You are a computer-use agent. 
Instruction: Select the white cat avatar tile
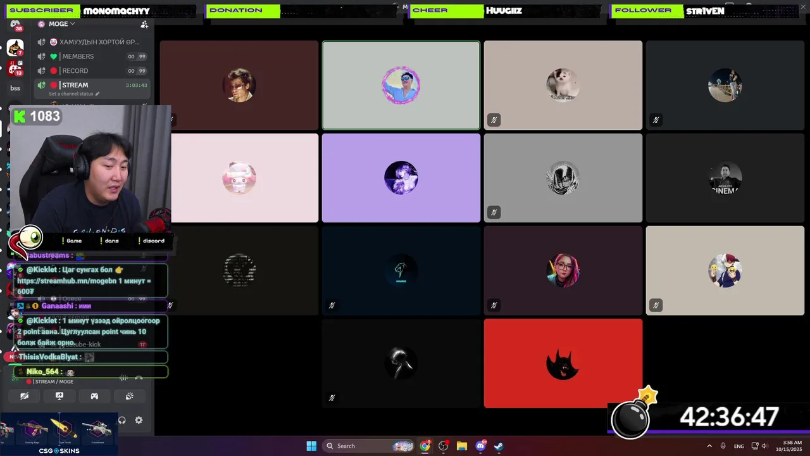563,85
